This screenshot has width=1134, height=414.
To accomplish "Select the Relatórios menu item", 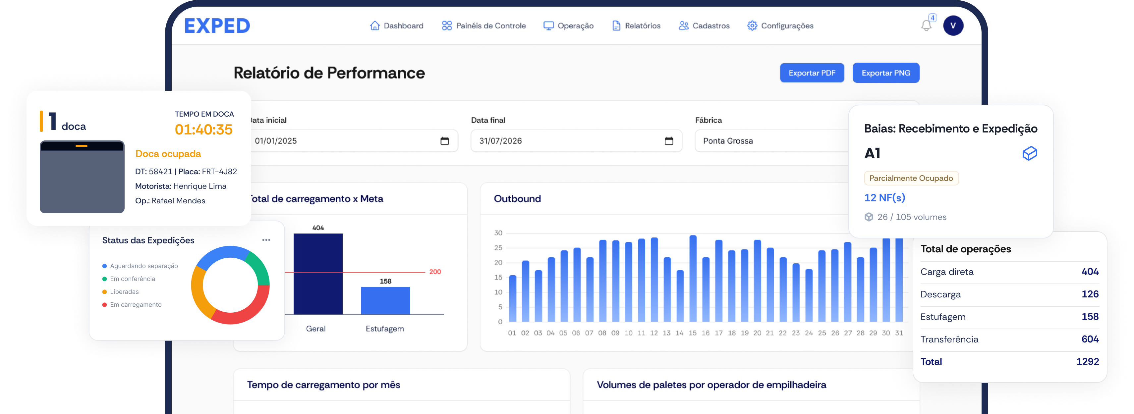I will pos(642,26).
